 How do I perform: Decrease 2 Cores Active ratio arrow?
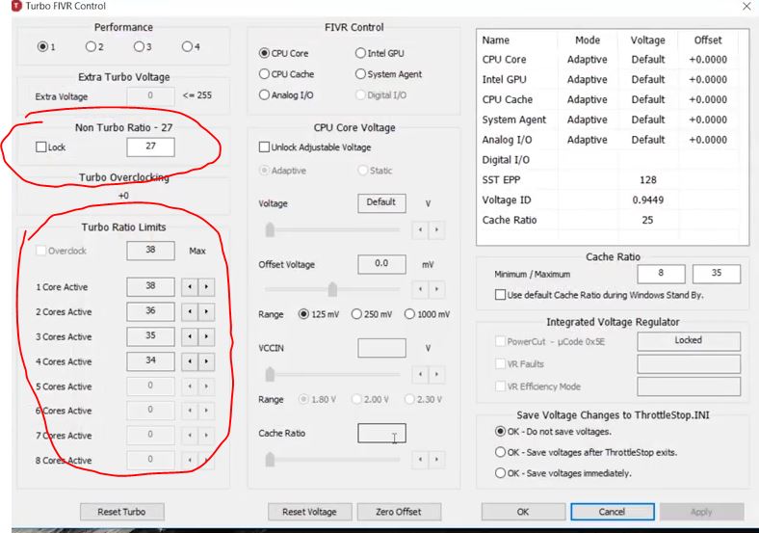[x=190, y=311]
